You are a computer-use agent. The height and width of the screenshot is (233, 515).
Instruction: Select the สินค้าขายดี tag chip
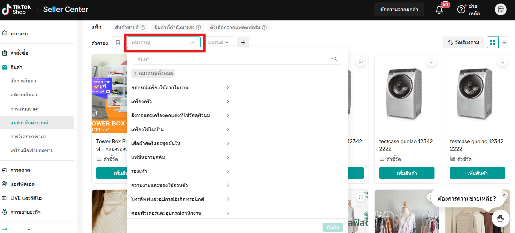[x=130, y=27]
